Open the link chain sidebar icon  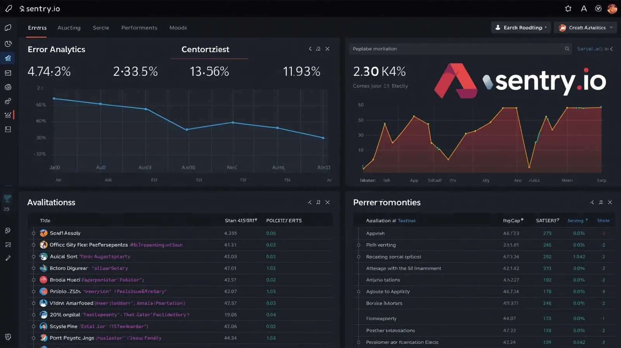point(8,101)
